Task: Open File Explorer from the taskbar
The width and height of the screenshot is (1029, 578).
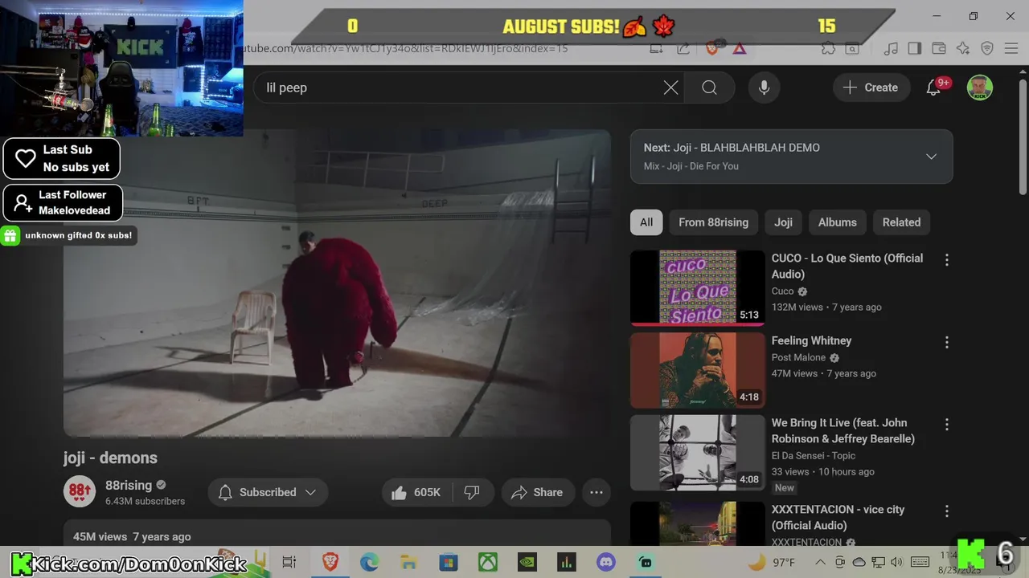Action: pyautogui.click(x=408, y=562)
